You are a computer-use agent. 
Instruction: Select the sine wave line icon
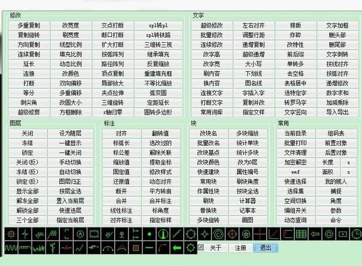pos(11,248)
